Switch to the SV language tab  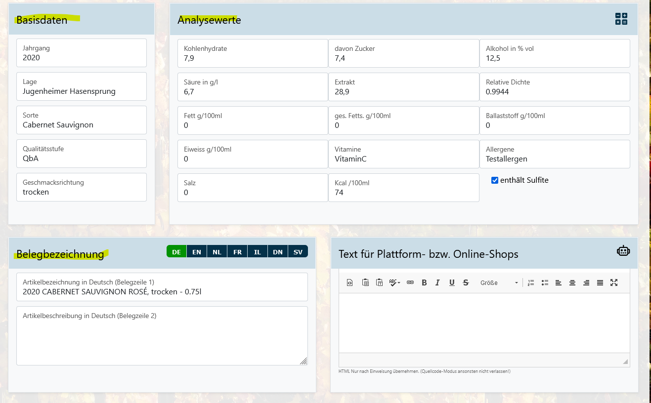pyautogui.click(x=298, y=252)
